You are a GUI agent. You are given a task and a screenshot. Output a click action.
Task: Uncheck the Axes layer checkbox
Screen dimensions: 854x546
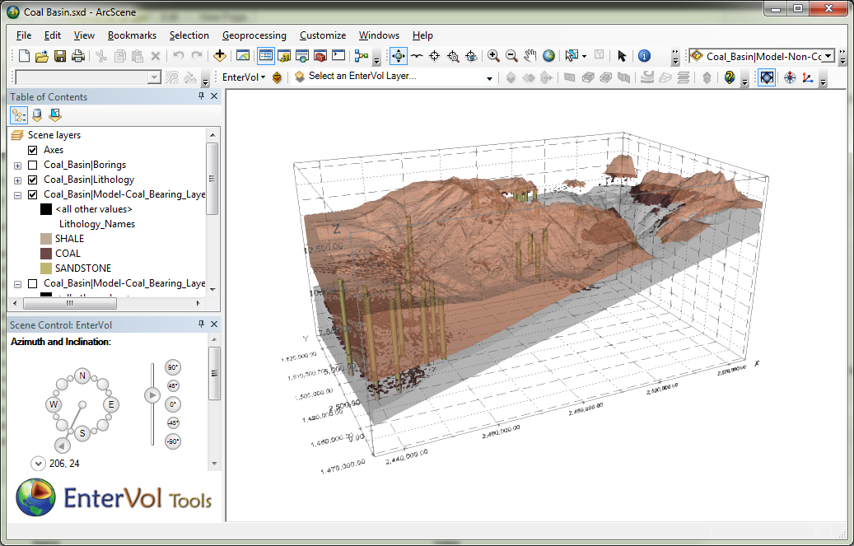[33, 150]
